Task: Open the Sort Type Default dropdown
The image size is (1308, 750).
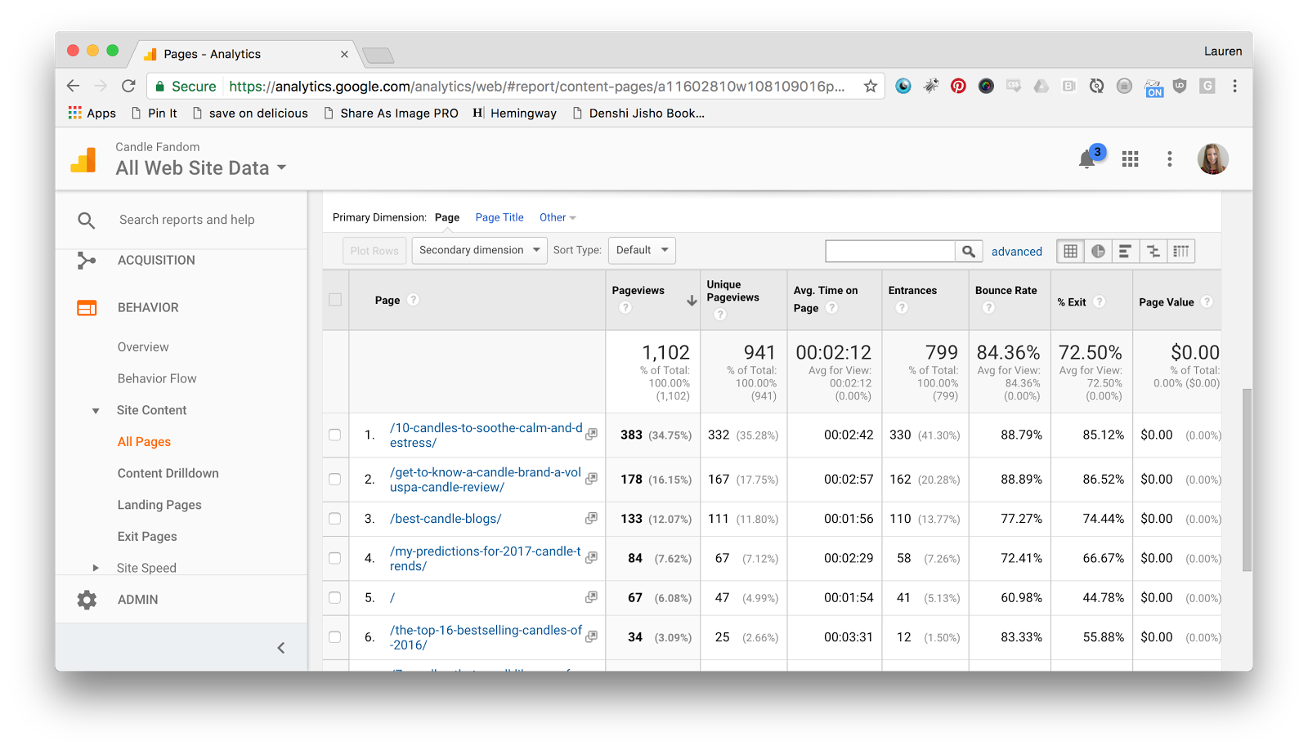Action: (x=642, y=250)
